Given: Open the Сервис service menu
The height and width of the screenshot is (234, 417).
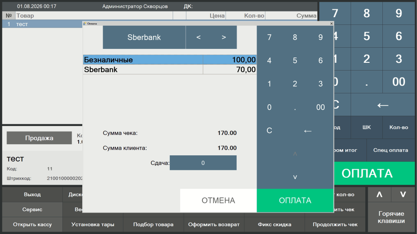Looking at the screenshot, I should tap(32, 210).
